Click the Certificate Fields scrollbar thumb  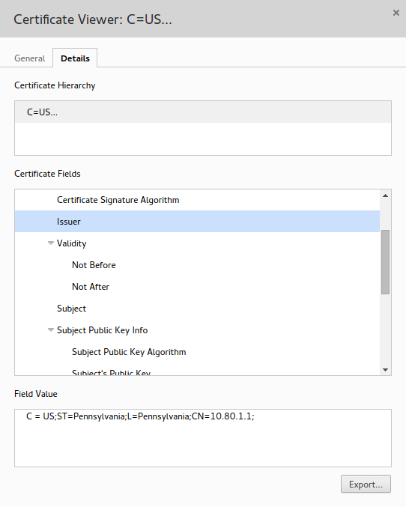pos(385,262)
